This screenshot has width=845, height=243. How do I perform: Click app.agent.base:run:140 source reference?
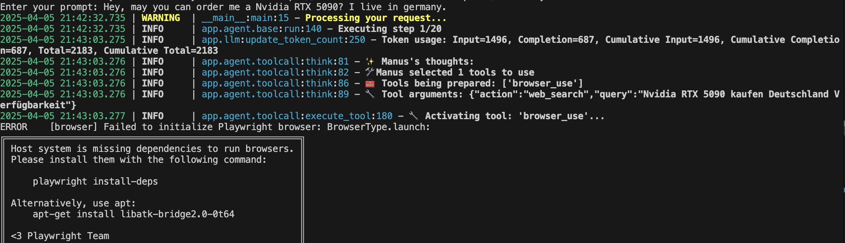(x=262, y=29)
